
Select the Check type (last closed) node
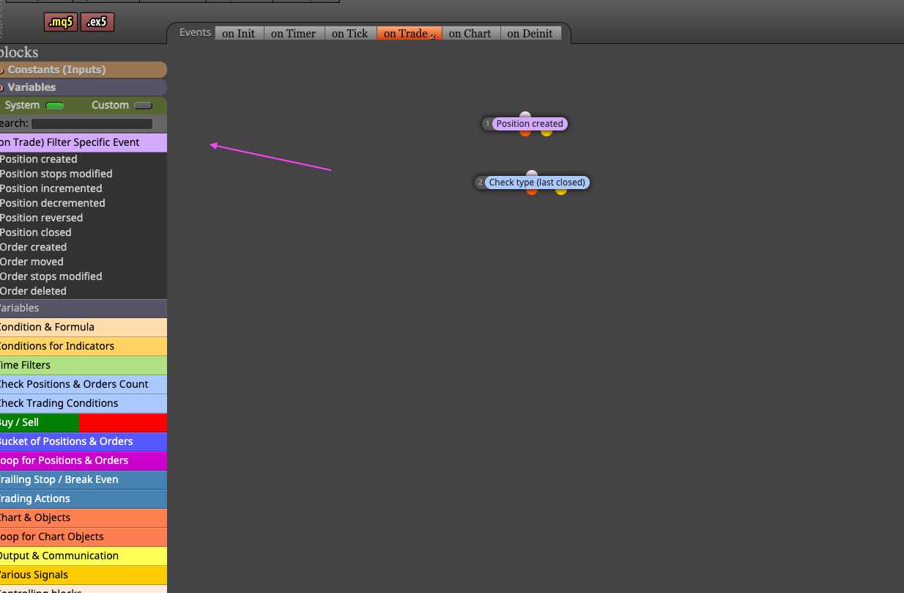(x=537, y=183)
